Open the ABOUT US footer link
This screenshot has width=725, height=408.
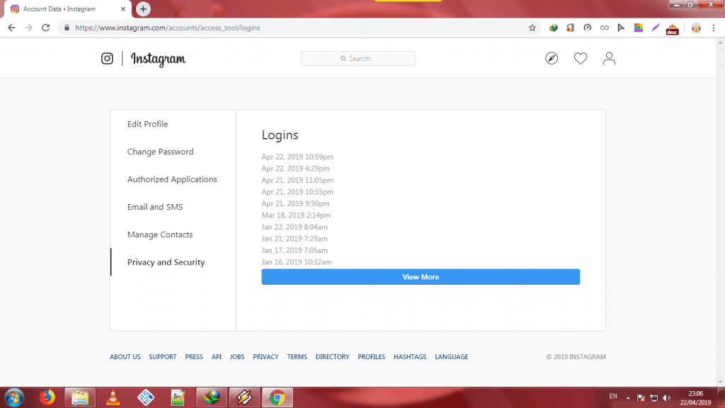[125, 357]
